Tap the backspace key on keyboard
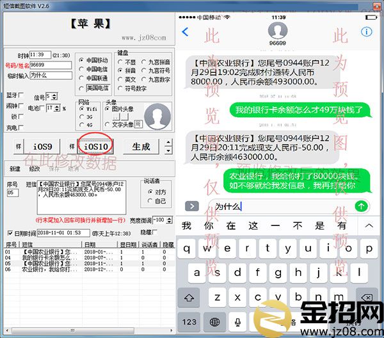The height and width of the screenshot is (338, 384). point(366,297)
